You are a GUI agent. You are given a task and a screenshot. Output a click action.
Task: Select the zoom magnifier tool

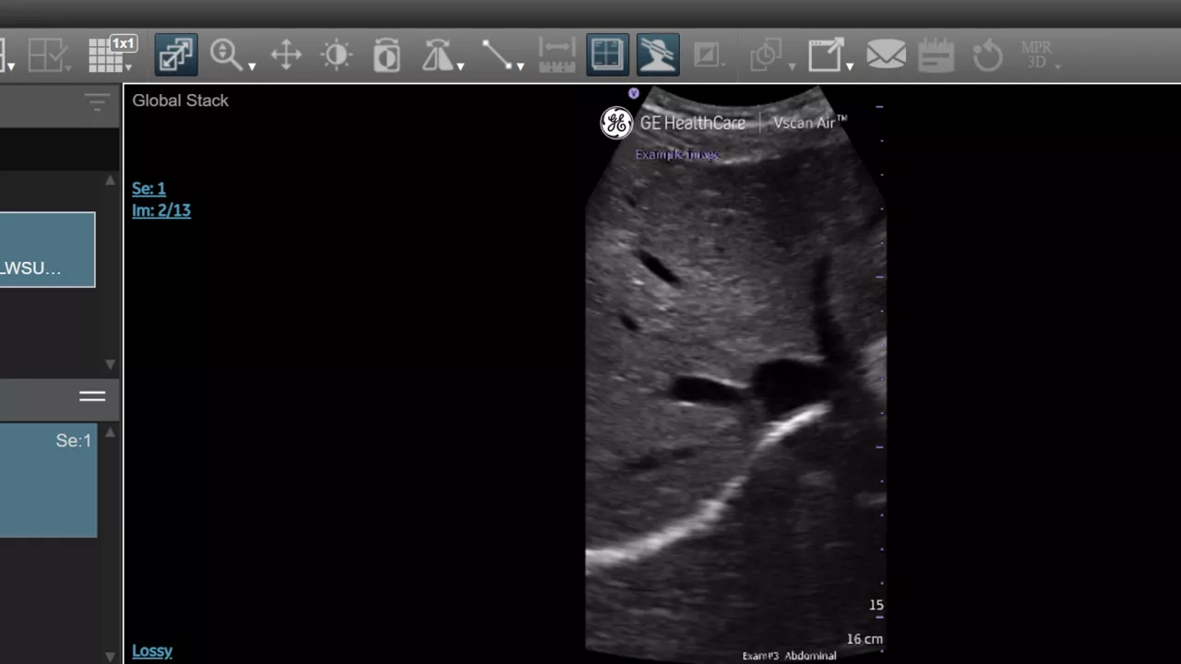point(226,54)
